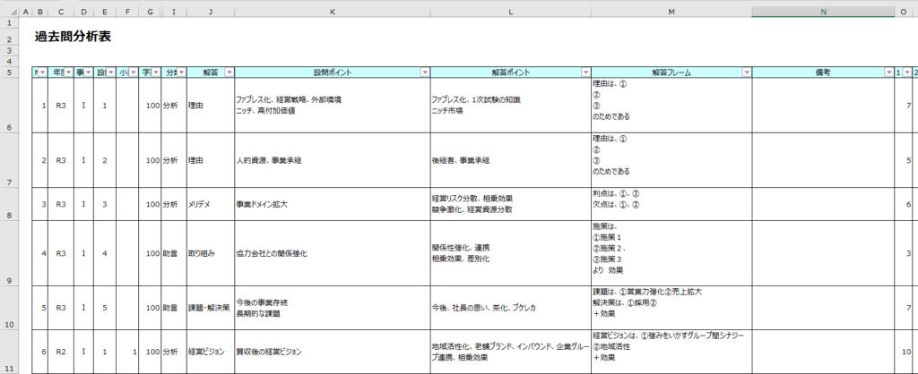Select the R2 year cell
Image resolution: width=918 pixels, height=374 pixels.
coord(61,352)
